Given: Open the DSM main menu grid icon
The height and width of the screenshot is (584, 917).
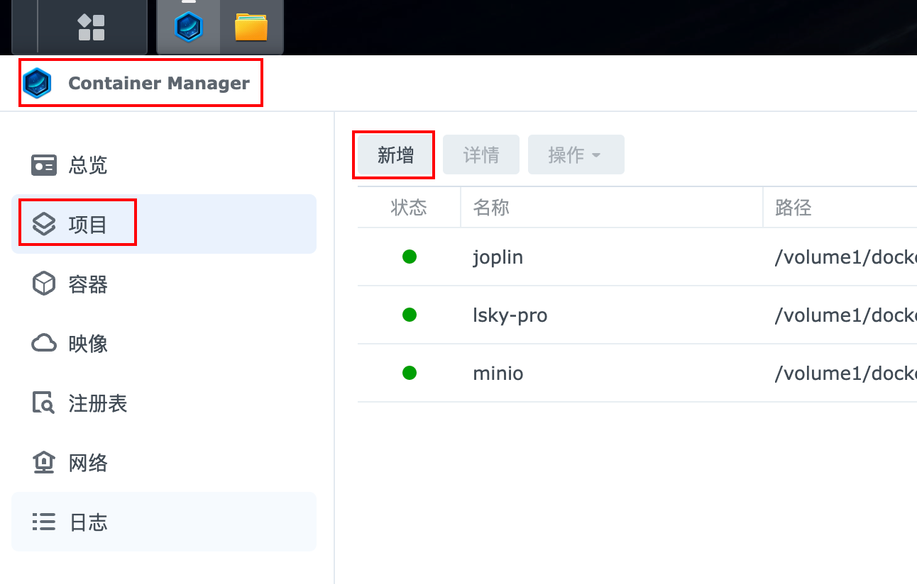Looking at the screenshot, I should tap(91, 27).
